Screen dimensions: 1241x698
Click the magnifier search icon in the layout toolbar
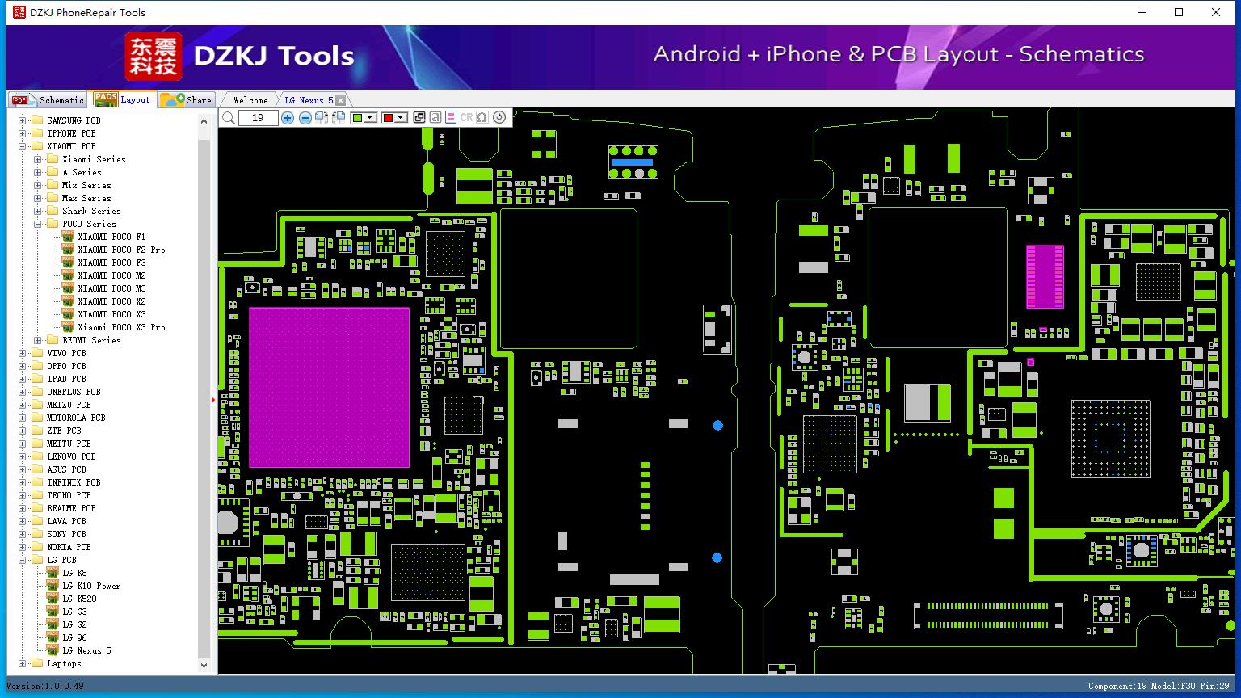point(229,118)
